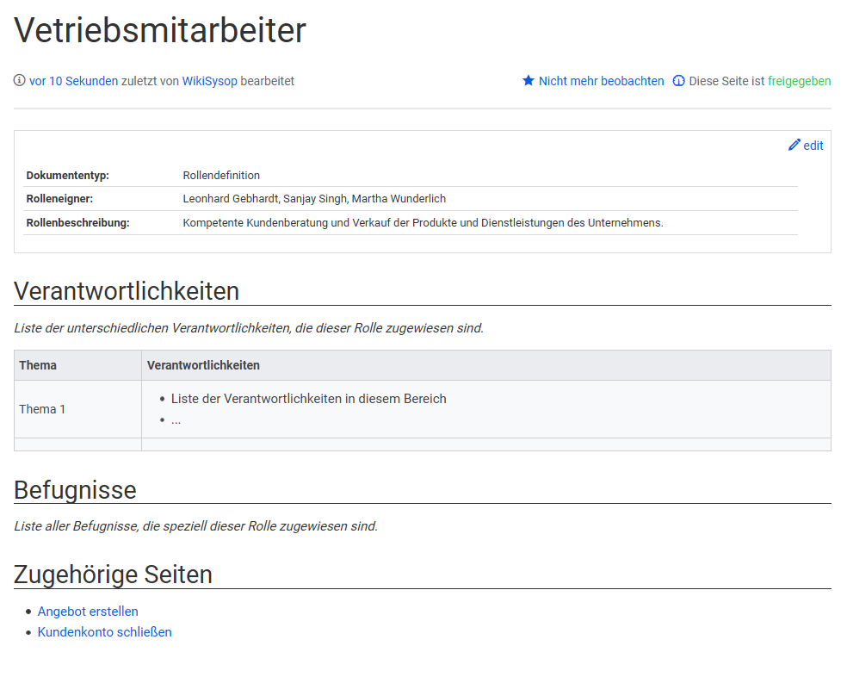Open the 'vor 10 Sekunden' revision link
Viewport: 847px width, 677px height.
pyautogui.click(x=73, y=81)
